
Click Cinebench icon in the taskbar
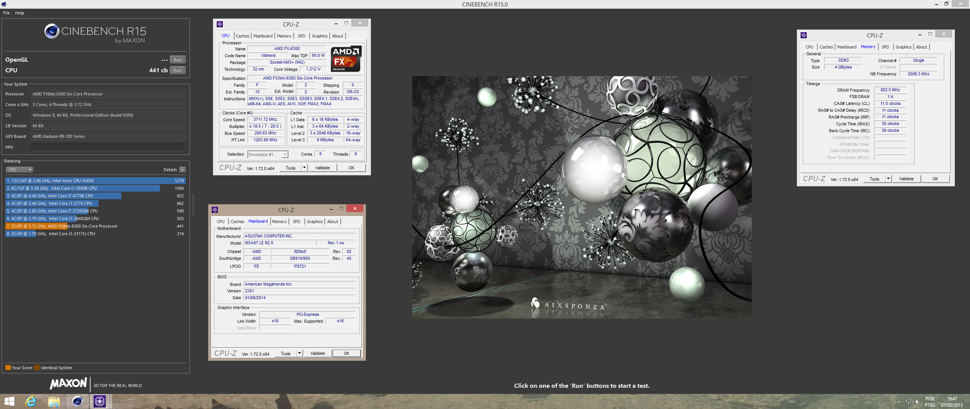point(77,401)
